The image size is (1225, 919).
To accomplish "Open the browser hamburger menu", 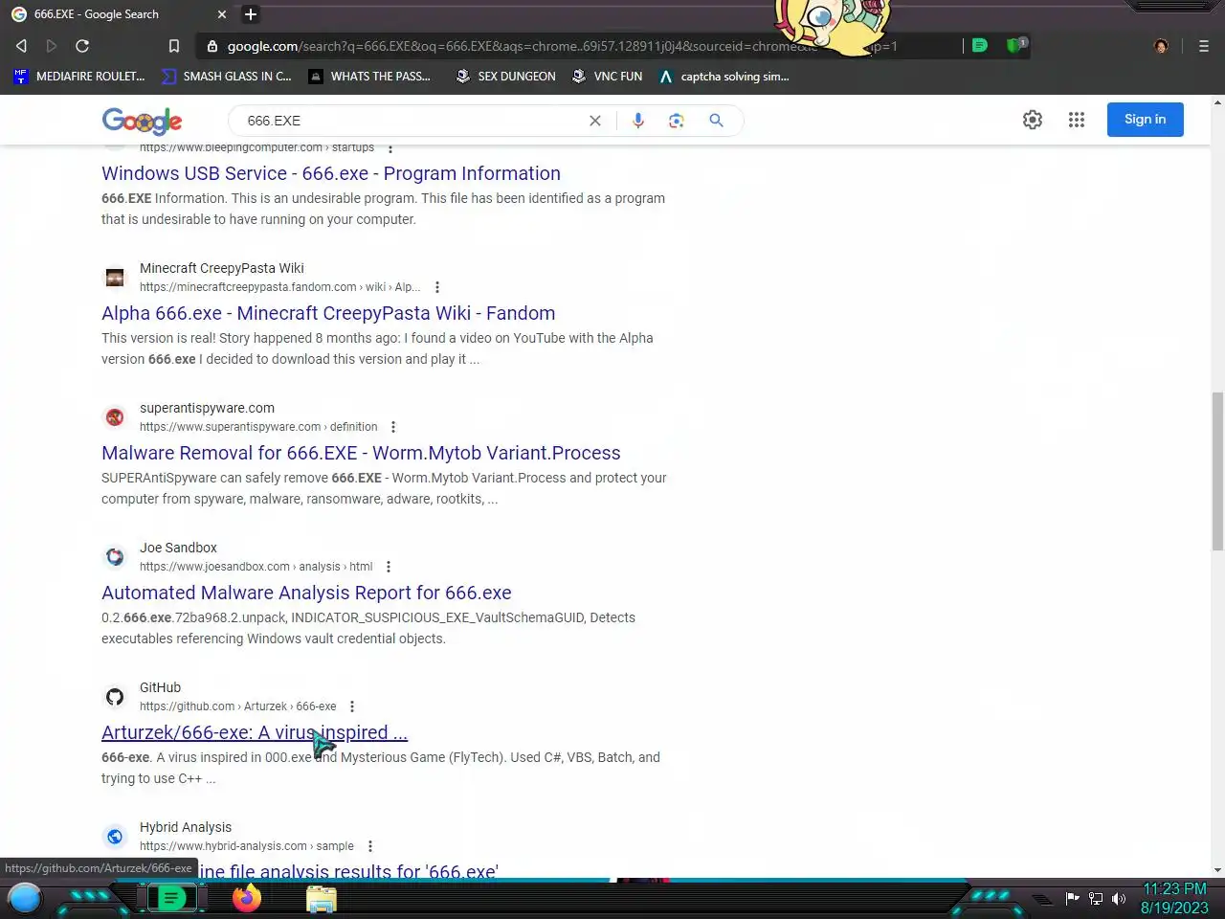I will tap(1204, 46).
